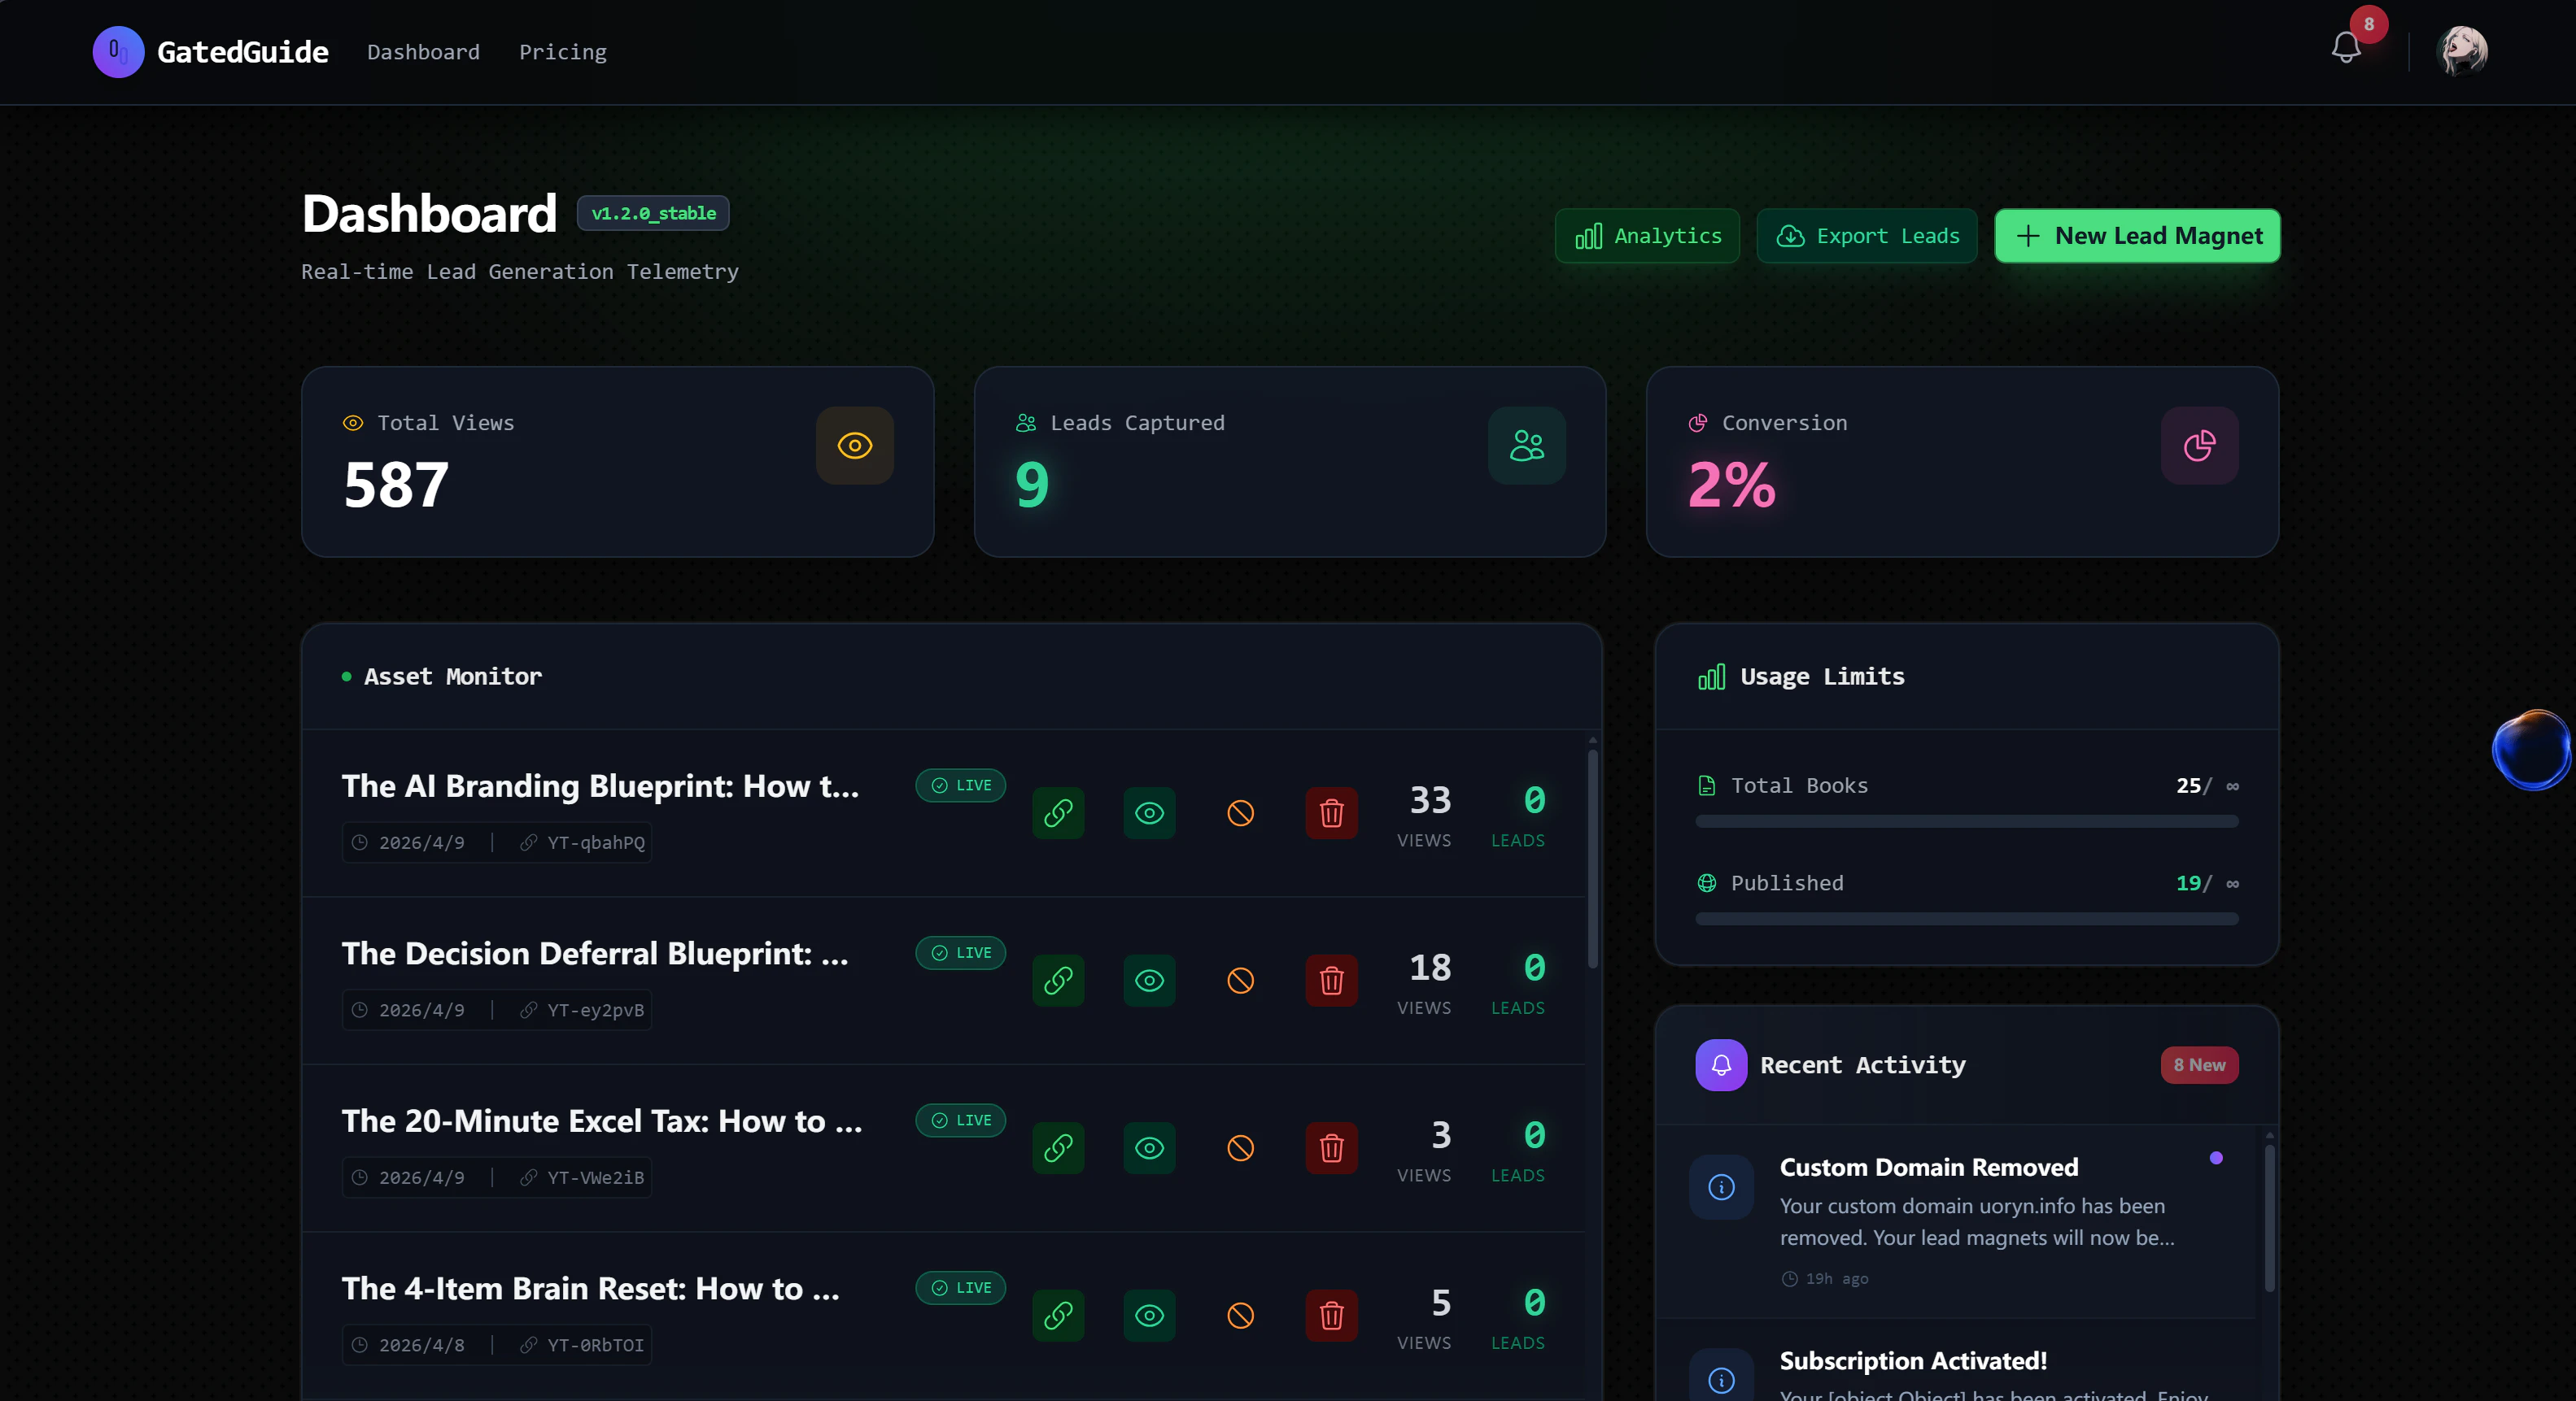
Task: Copy link for AI Branding Blueprint
Action: click(x=1058, y=813)
